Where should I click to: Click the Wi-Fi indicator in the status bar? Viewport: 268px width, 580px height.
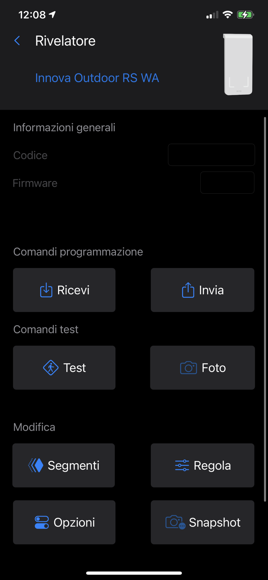(x=228, y=14)
